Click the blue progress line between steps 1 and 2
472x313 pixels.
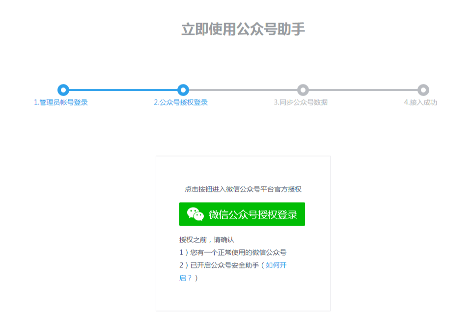pyautogui.click(x=123, y=90)
